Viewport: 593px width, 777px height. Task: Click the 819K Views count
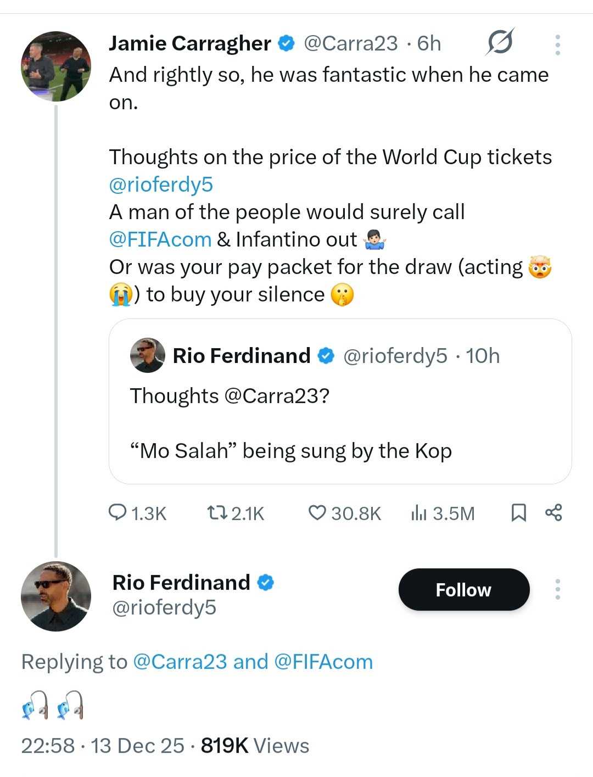(255, 746)
